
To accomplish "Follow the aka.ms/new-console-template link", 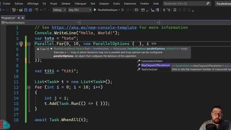I will [x=94, y=27].
